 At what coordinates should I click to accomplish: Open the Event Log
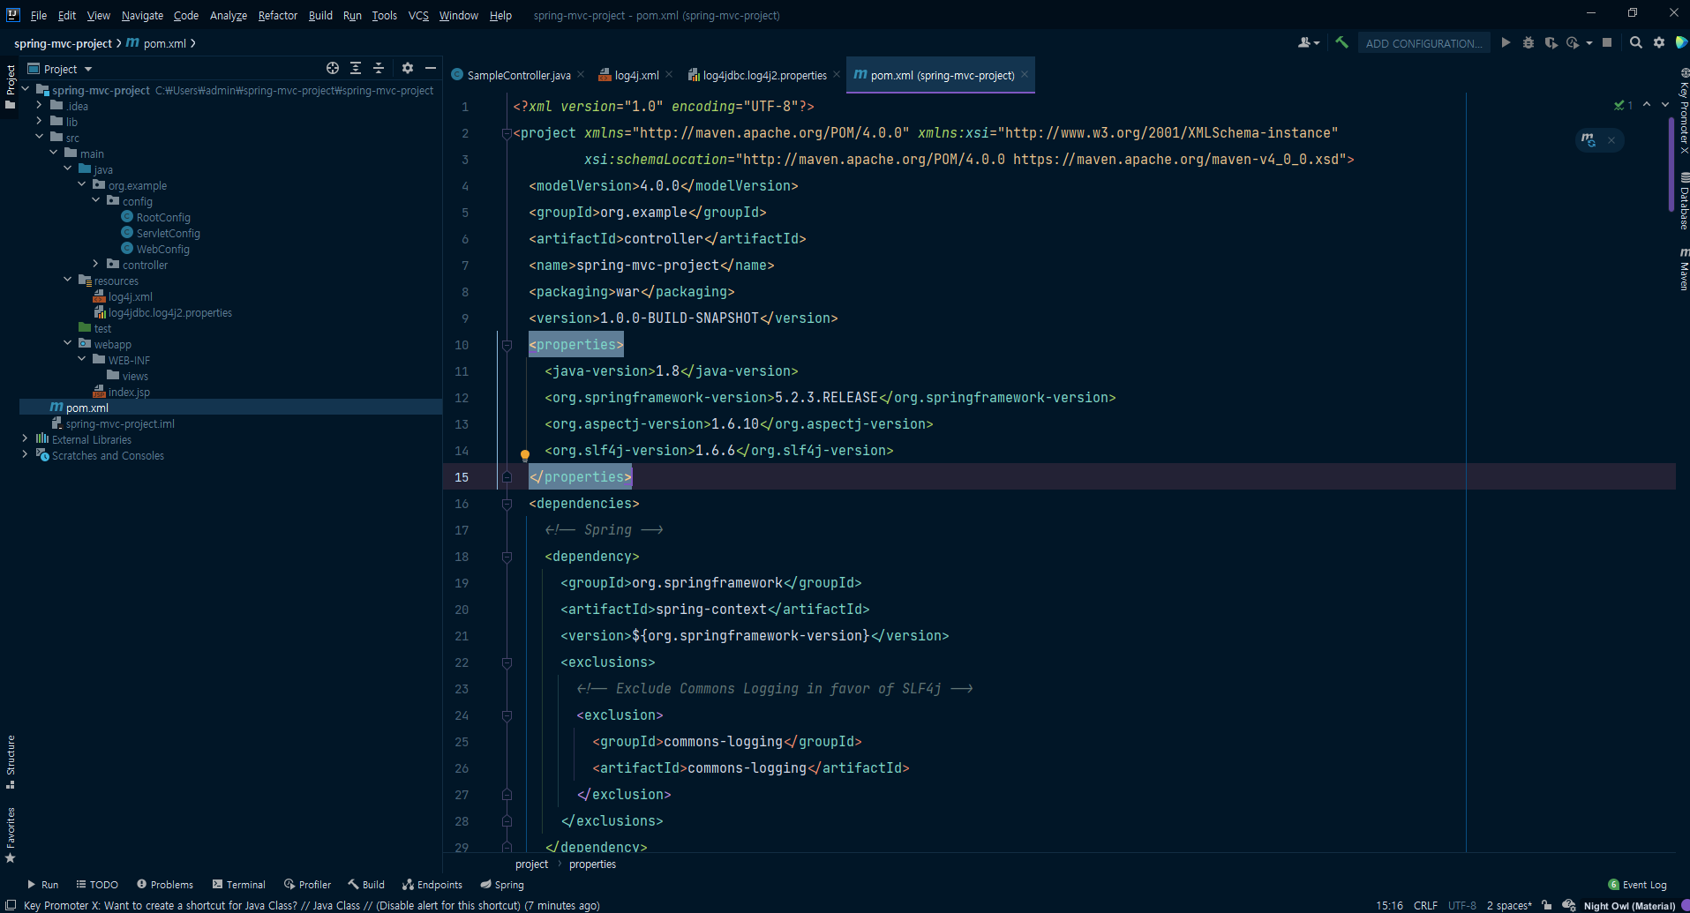(x=1638, y=885)
